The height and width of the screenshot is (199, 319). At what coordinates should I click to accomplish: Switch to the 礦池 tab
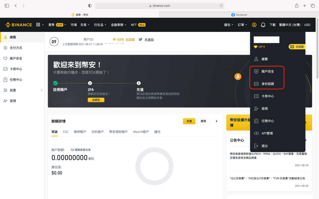point(157,132)
